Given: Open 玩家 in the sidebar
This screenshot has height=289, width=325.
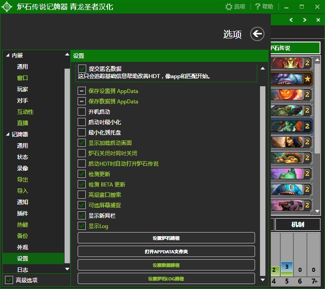Looking at the screenshot, I should 23,89.
